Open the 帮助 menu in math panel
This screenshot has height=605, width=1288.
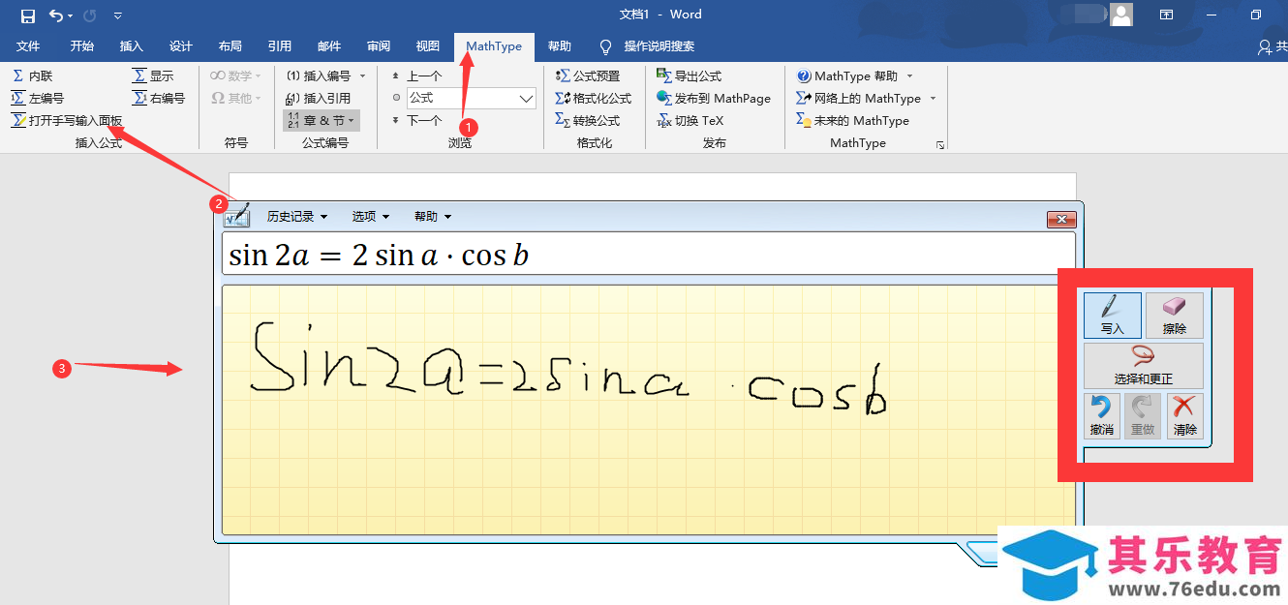click(x=433, y=216)
